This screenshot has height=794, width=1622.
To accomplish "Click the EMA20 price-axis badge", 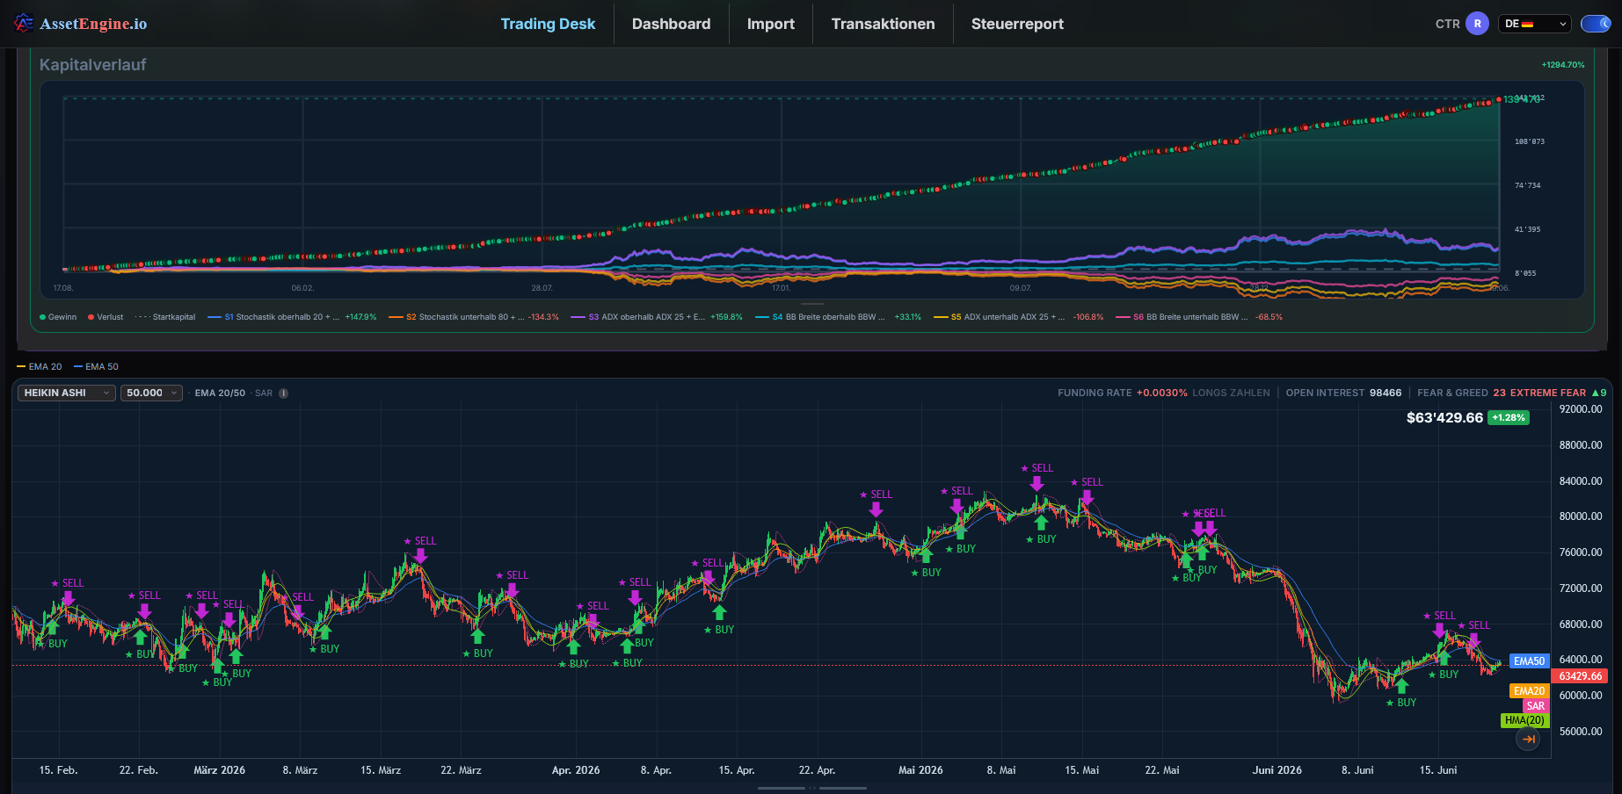I will (1529, 691).
